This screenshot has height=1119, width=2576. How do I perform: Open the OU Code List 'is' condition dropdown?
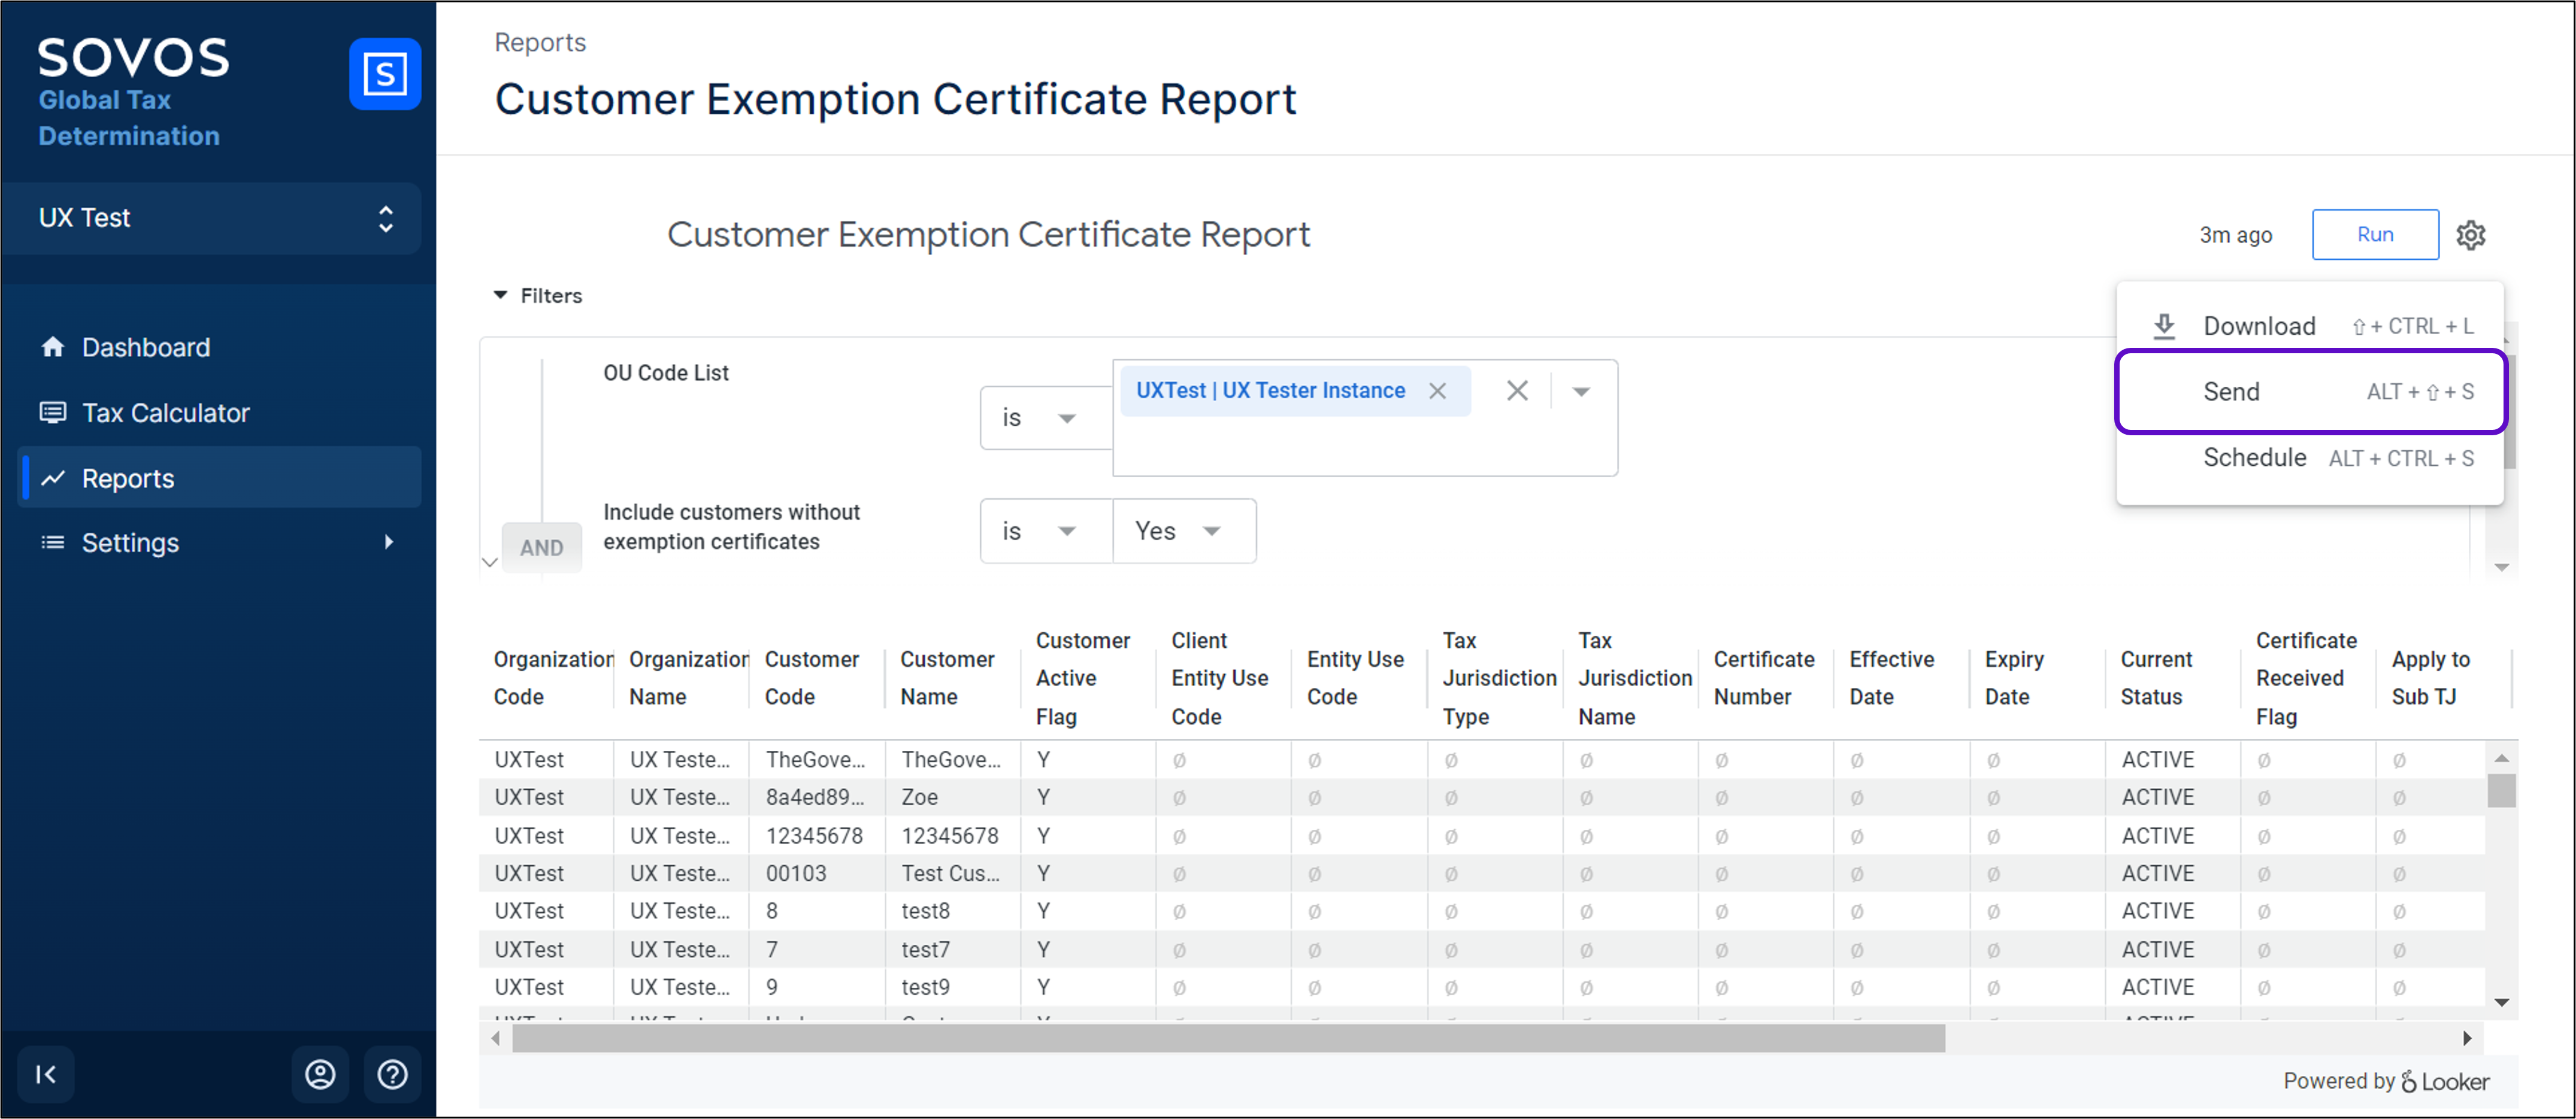(x=1042, y=418)
